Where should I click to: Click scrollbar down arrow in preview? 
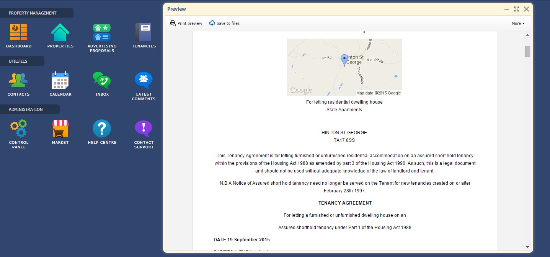point(527,247)
